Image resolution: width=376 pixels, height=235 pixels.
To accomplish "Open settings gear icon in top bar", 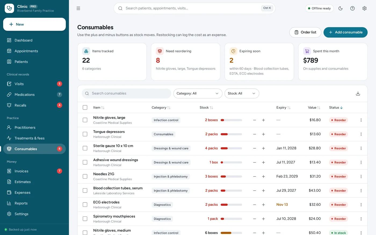I will point(364,8).
